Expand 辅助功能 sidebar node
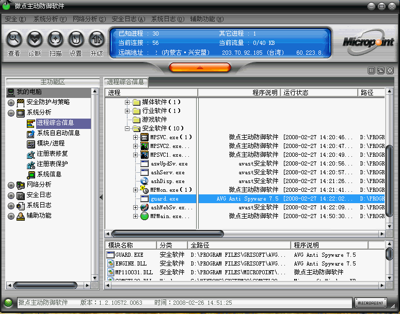The height and width of the screenshot is (314, 400). (11, 216)
